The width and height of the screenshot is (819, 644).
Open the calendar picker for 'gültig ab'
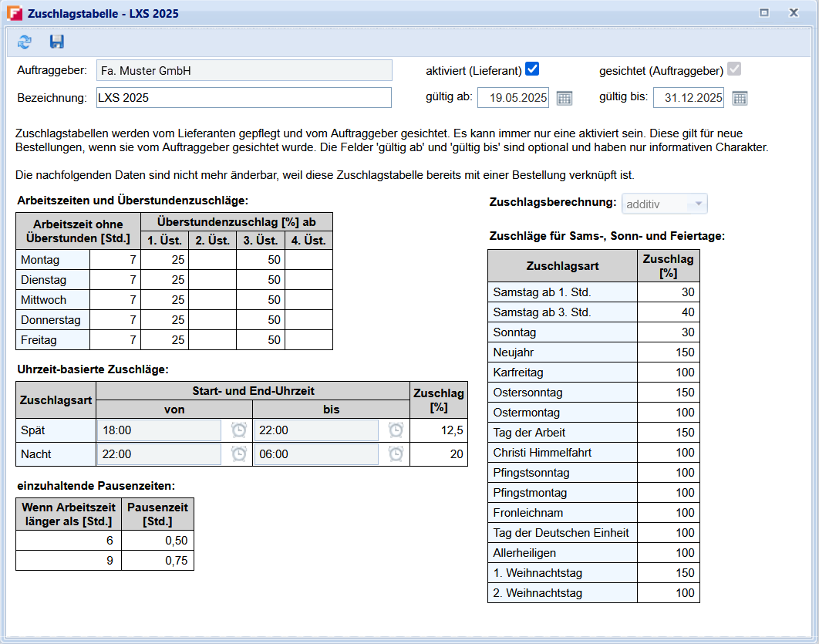[565, 98]
